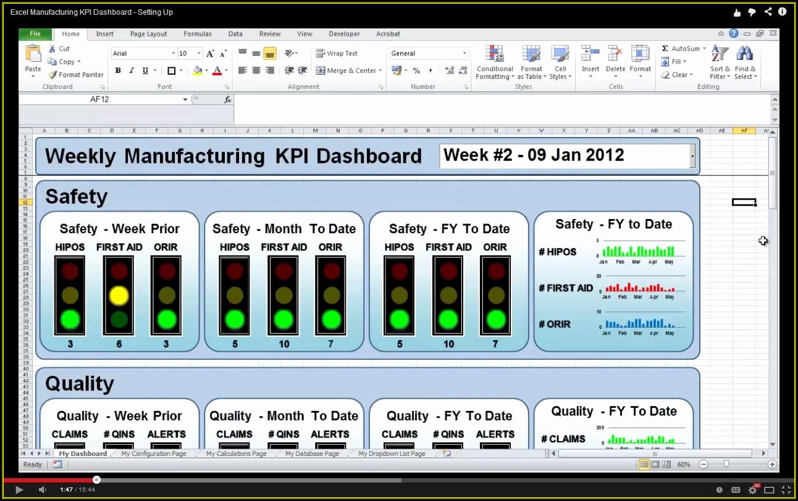Align text to middle of cell
The height and width of the screenshot is (501, 798).
(256, 54)
